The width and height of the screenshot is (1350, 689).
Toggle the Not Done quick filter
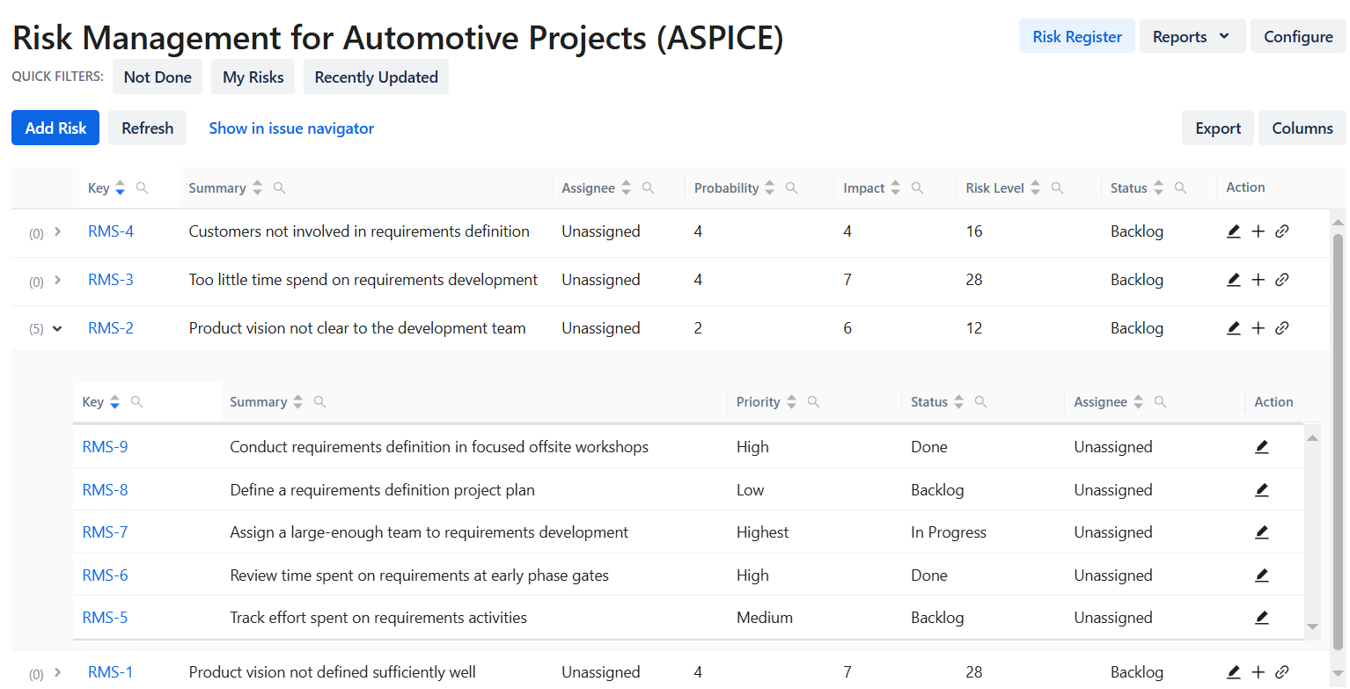click(158, 77)
